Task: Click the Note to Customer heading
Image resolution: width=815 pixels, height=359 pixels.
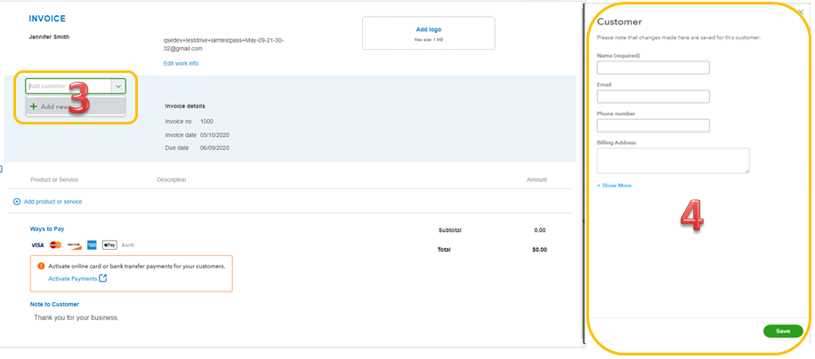Action: coord(54,305)
